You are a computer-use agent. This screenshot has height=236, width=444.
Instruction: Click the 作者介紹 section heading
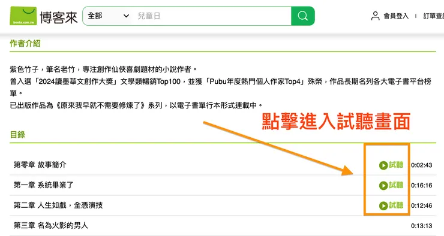[x=25, y=43]
